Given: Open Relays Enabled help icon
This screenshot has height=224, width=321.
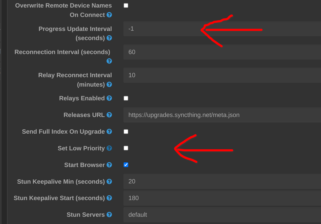Looking at the screenshot, I should coord(109,98).
